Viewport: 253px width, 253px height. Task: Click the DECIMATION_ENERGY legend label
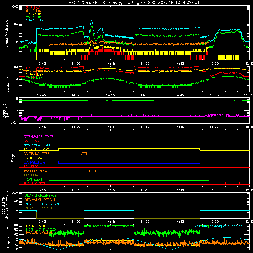coord(40,195)
